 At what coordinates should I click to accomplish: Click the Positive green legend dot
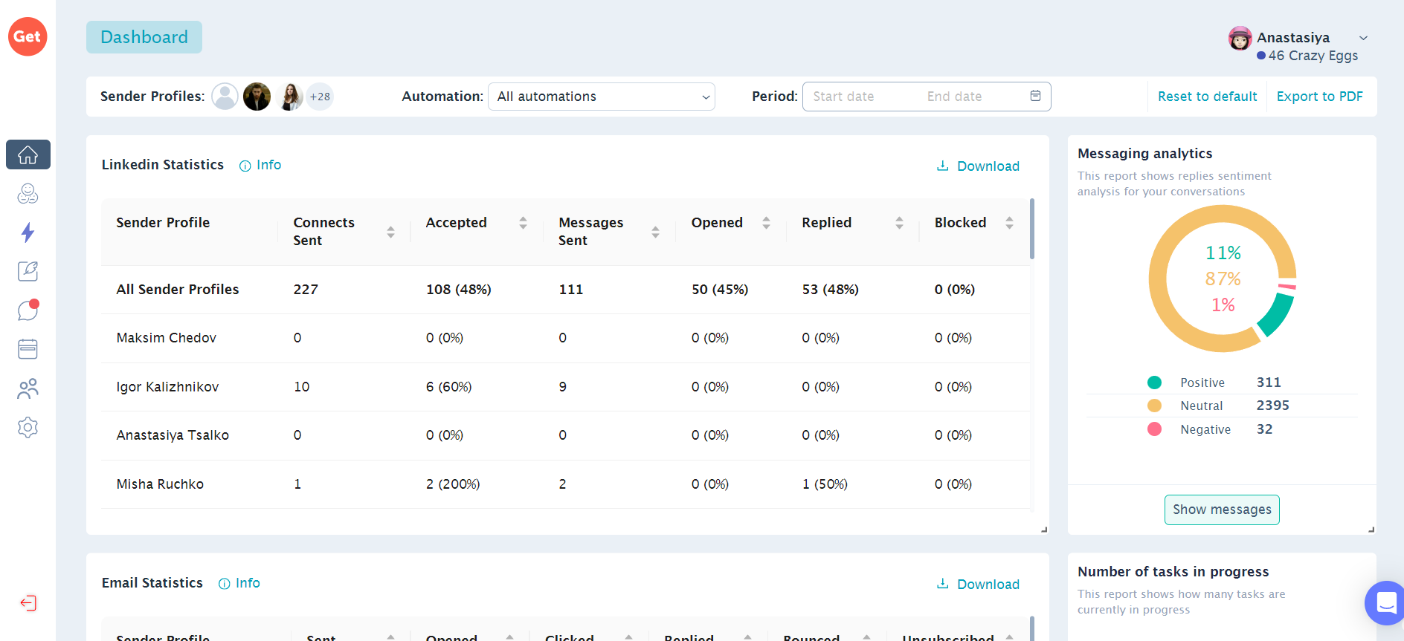[1154, 383]
